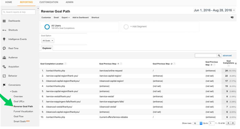Open the Admin tab

(70, 2)
